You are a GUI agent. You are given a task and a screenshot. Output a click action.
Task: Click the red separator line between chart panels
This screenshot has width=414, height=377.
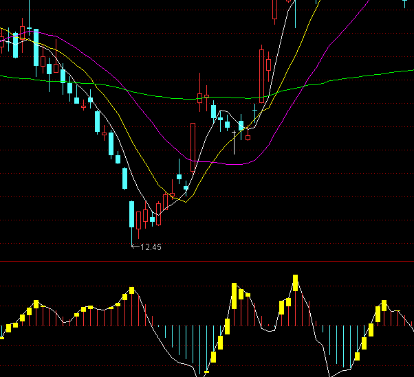pos(206,262)
